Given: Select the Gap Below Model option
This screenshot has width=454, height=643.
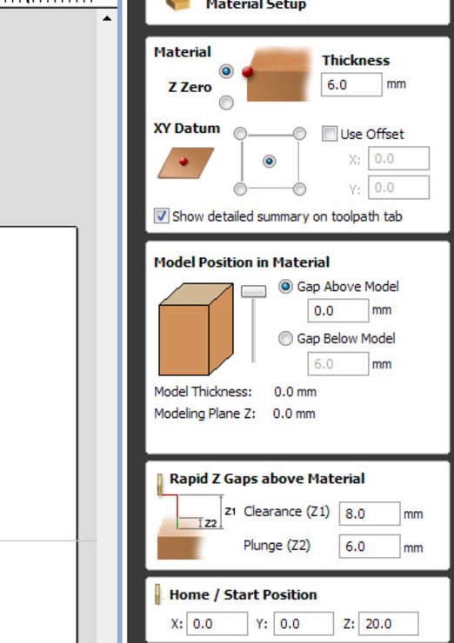Looking at the screenshot, I should [x=285, y=338].
